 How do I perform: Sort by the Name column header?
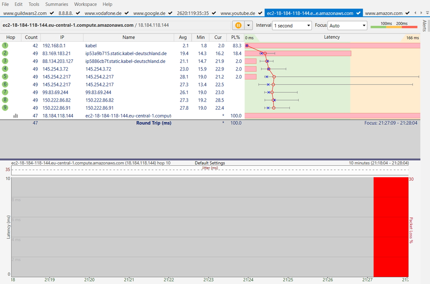[x=129, y=37]
